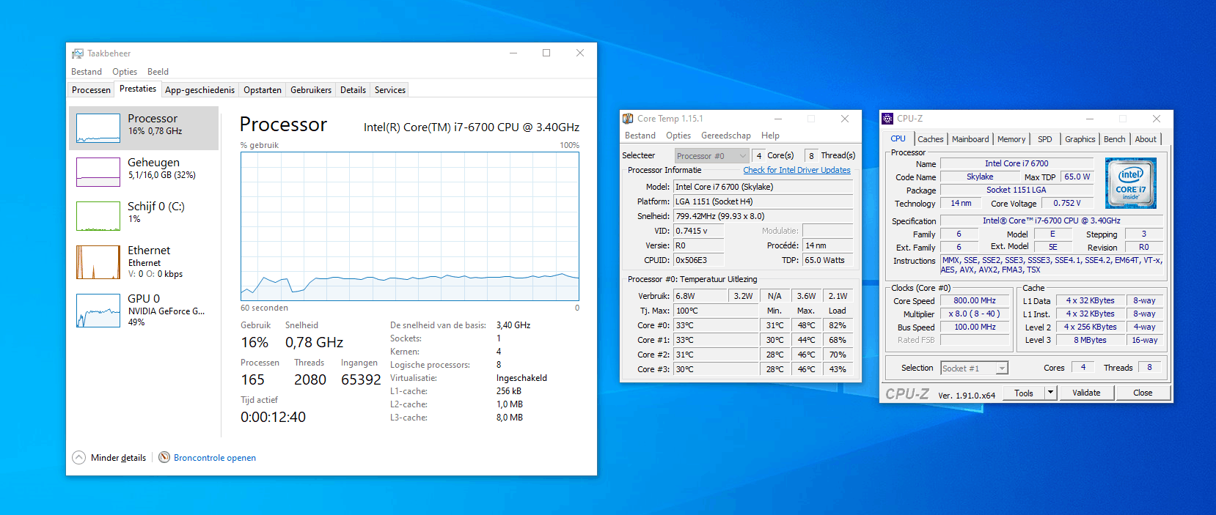
Task: Open the Beeld menu in Taakbeheer
Action: point(158,72)
